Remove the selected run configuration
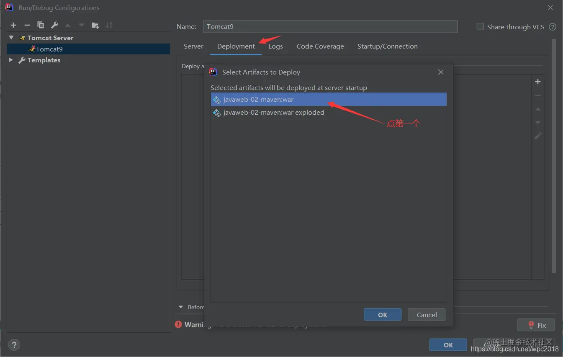Viewport: 563px width, 357px height. 27,26
